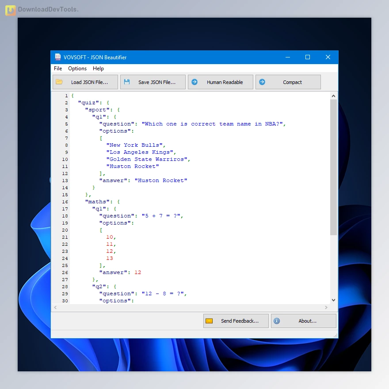
Task: Click the blue arrow icon beside Human Readable
Action: coord(194,82)
